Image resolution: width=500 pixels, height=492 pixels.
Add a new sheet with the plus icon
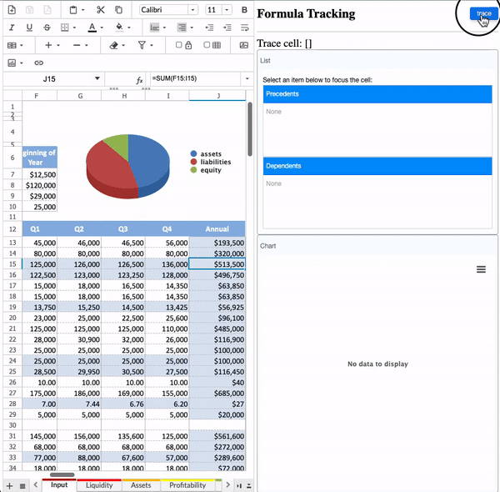9,486
